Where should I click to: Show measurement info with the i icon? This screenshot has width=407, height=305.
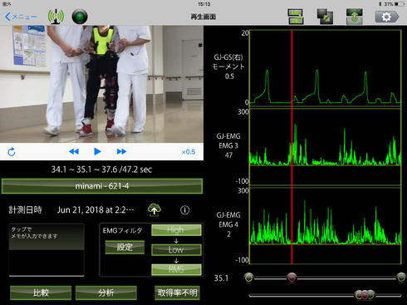(x=185, y=210)
